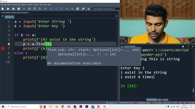Viewport: 195px width, 109px height.
Task: Step over the current line in debugger
Action: [51, 9]
